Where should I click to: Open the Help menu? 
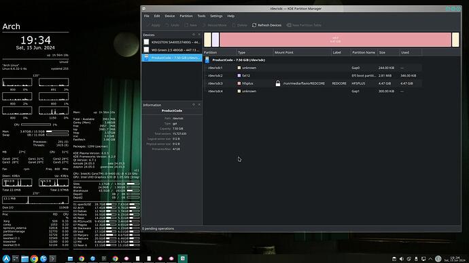point(231,16)
